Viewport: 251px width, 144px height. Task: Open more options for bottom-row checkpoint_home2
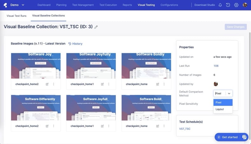pos(53,126)
